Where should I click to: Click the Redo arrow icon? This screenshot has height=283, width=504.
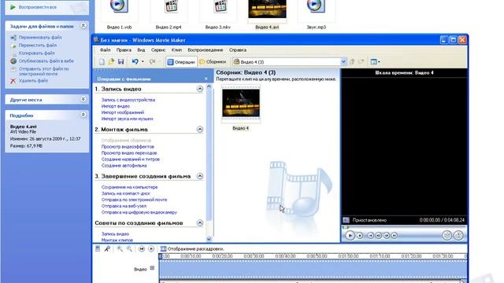coord(152,61)
